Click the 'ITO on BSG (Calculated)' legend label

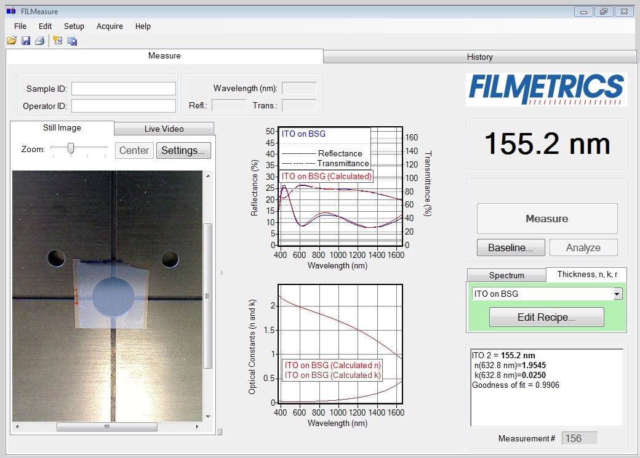point(327,176)
